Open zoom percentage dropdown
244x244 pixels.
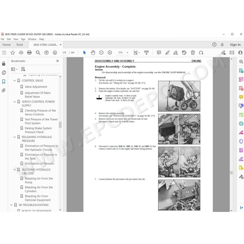pos(127,53)
